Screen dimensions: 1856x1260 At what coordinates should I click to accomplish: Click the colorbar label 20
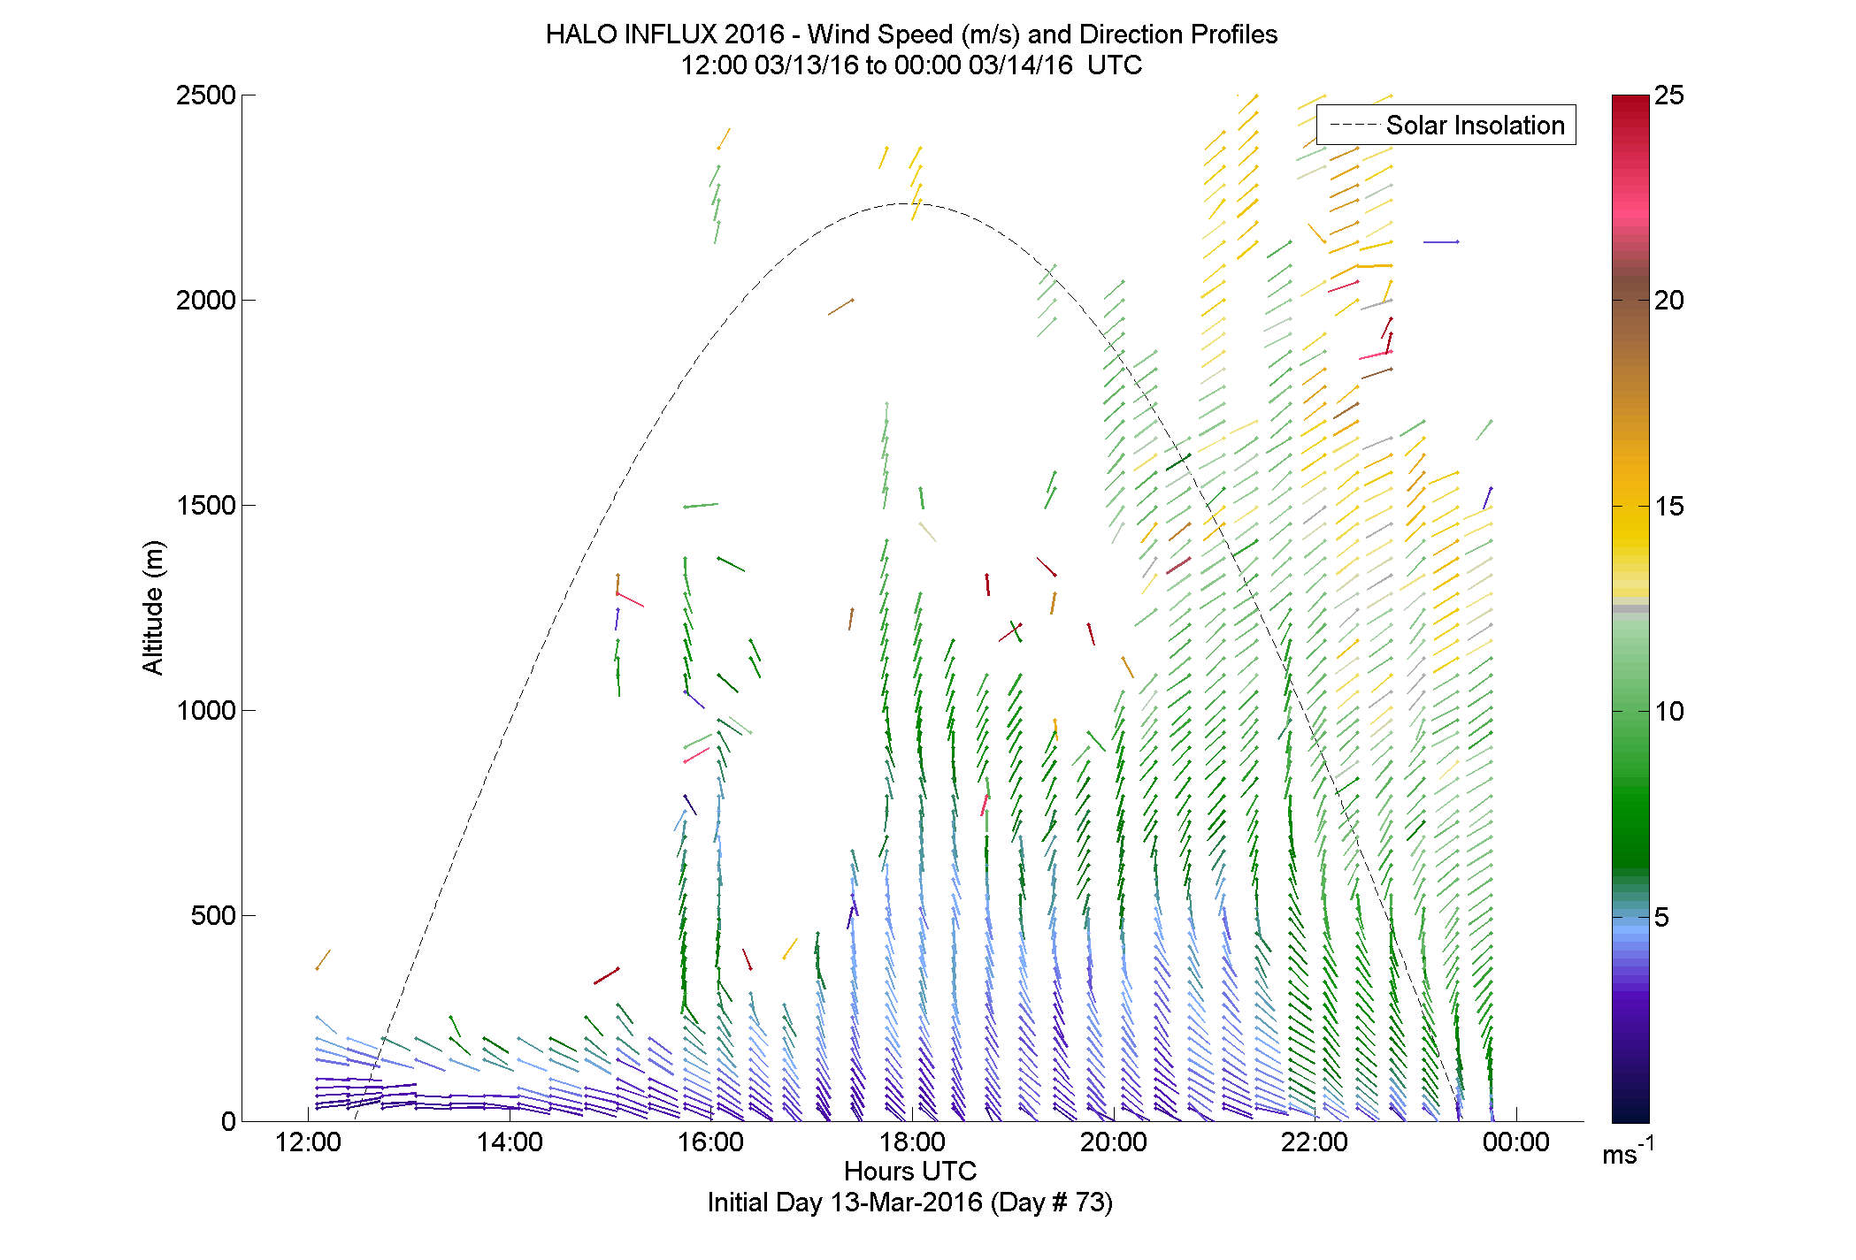1668,300
